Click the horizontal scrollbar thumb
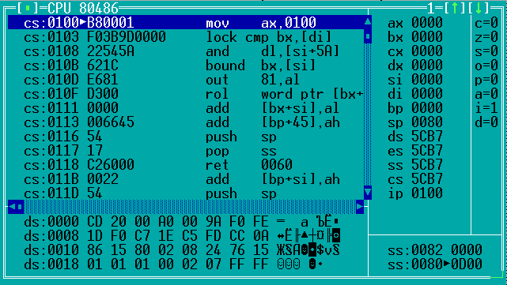The width and height of the screenshot is (507, 285). [20, 207]
